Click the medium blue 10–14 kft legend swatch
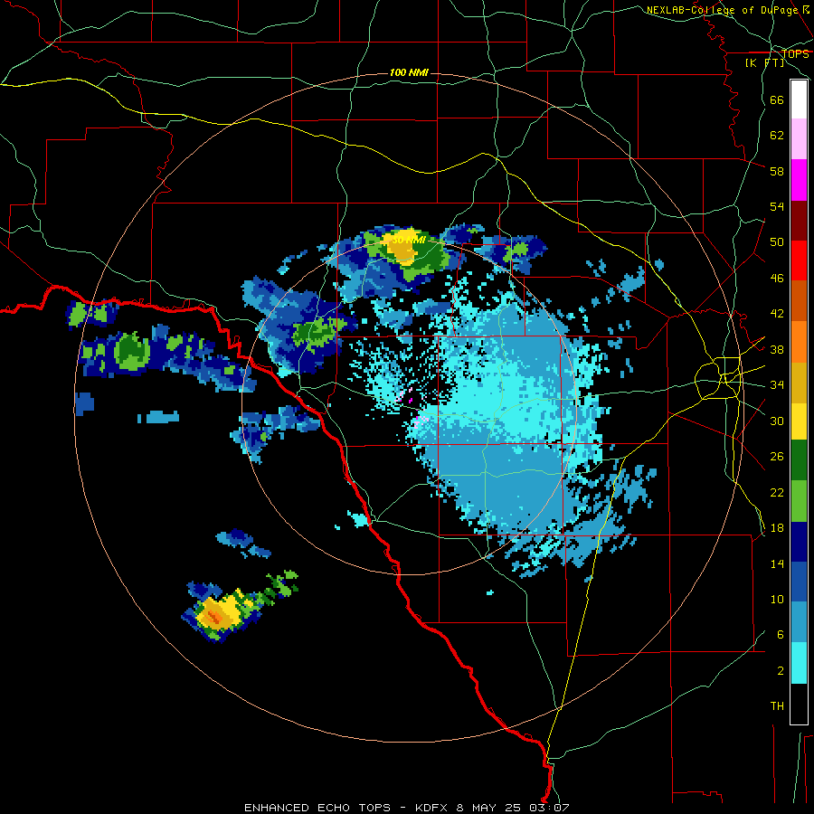 [799, 582]
